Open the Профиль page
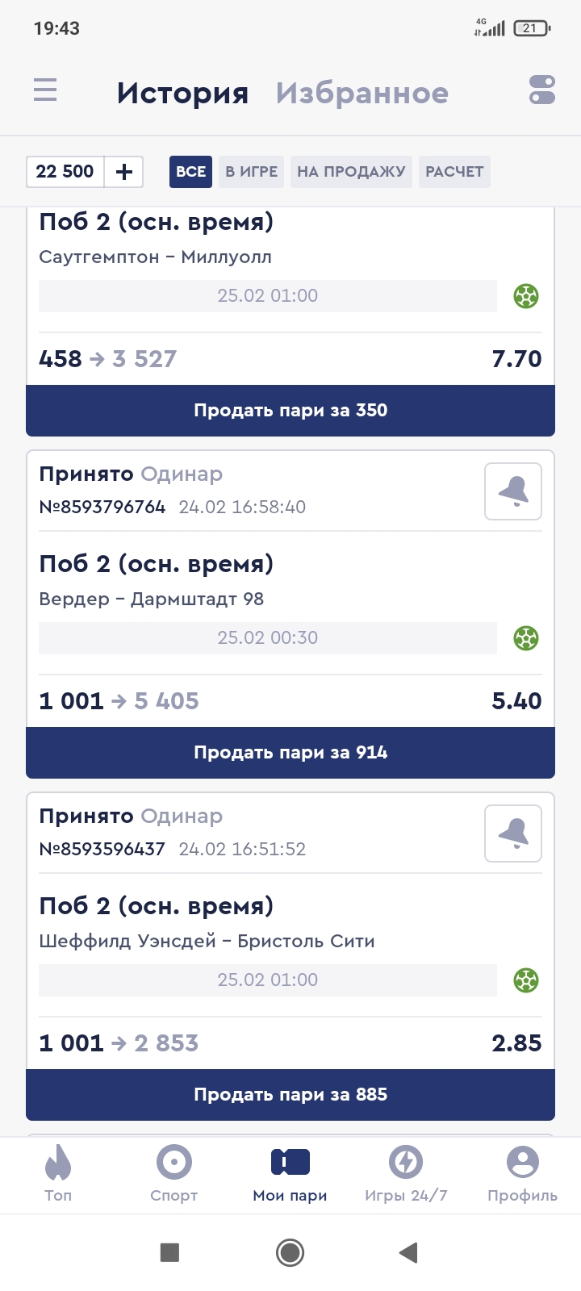Screen dimensions: 581x1291 coord(522,1174)
